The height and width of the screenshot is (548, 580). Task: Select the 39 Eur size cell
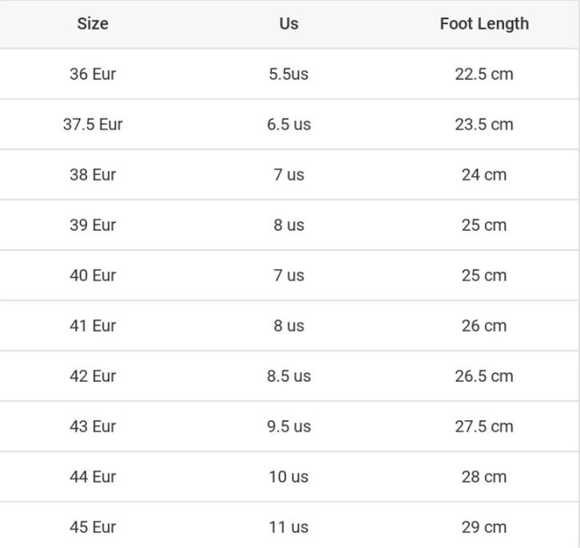pos(93,225)
